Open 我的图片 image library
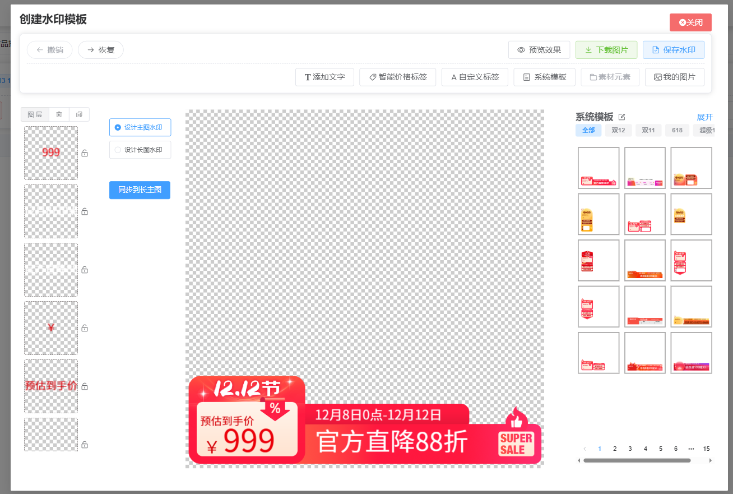The image size is (733, 494). tap(674, 77)
